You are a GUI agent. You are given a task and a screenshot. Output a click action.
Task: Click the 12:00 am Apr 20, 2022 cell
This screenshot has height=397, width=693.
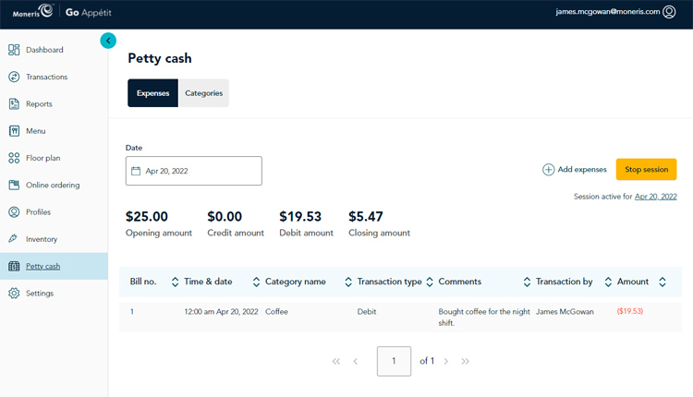221,312
